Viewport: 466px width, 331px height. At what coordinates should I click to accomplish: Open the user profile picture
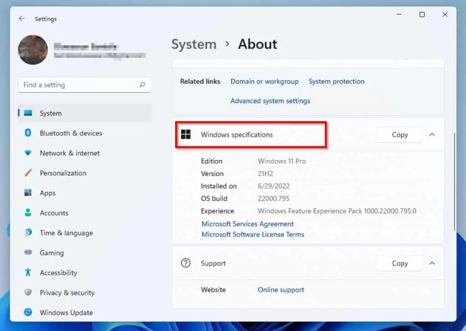coord(33,50)
